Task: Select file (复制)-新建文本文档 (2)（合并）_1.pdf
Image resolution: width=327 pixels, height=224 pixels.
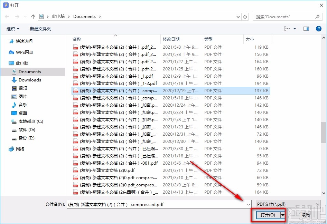Action: 171,76
